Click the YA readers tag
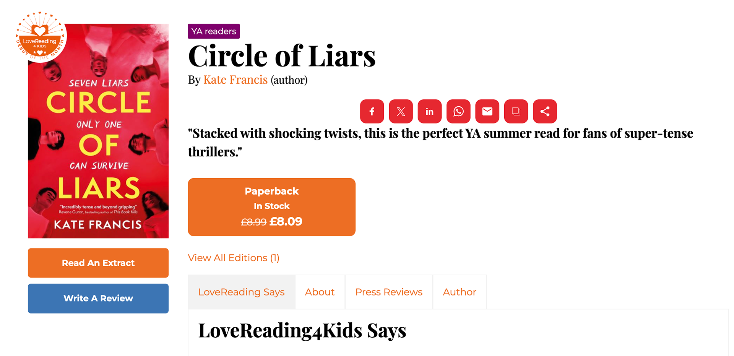Image resolution: width=734 pixels, height=356 pixels. pyautogui.click(x=214, y=31)
